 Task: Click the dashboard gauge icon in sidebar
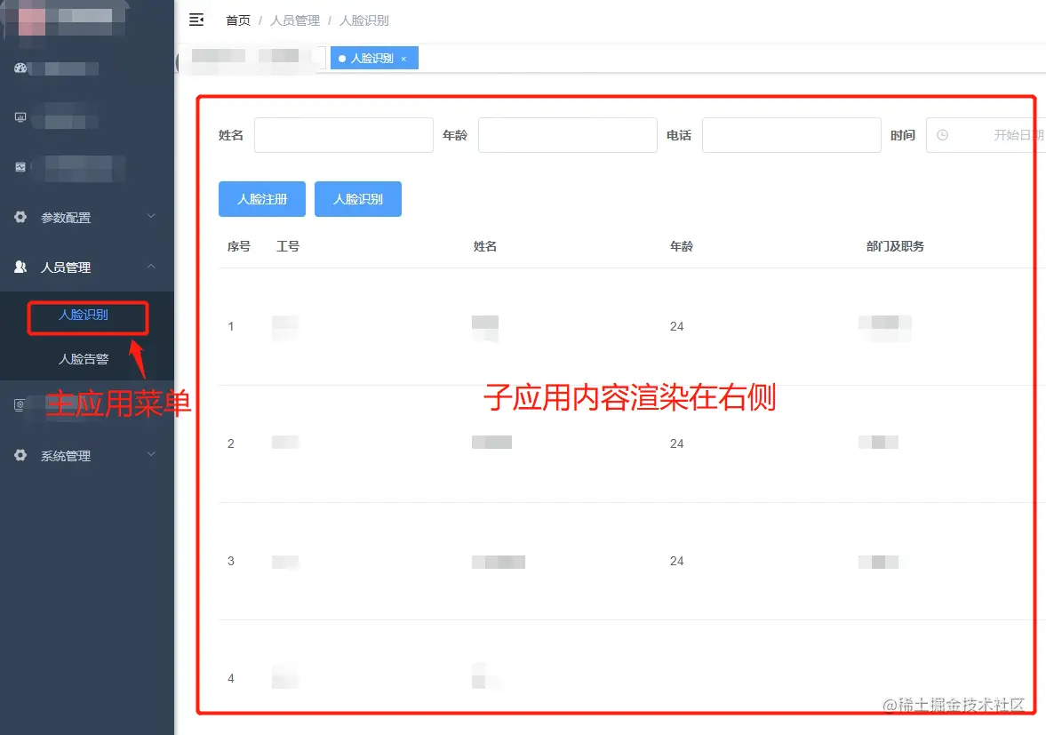pos(20,68)
